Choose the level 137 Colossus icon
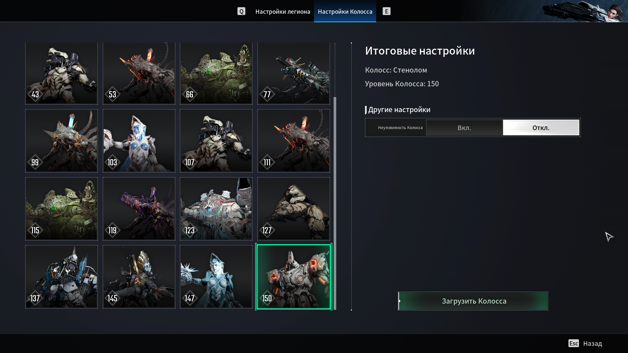 pyautogui.click(x=61, y=277)
